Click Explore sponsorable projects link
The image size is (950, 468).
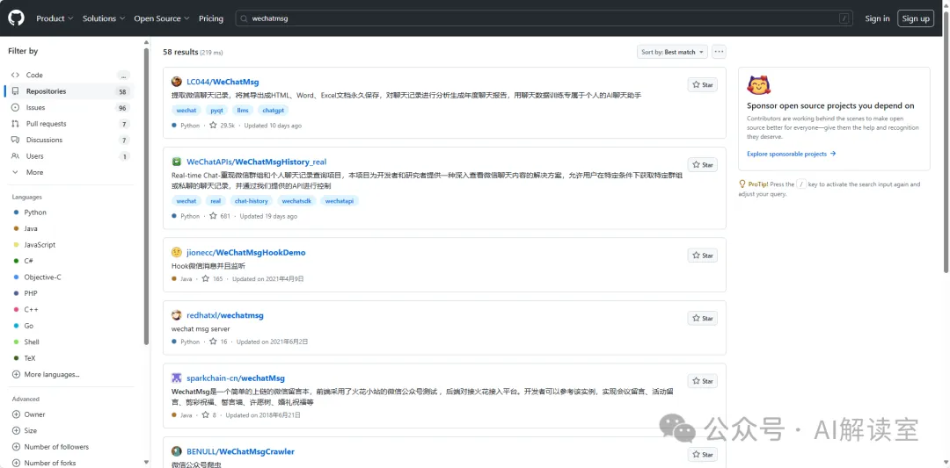tap(792, 154)
